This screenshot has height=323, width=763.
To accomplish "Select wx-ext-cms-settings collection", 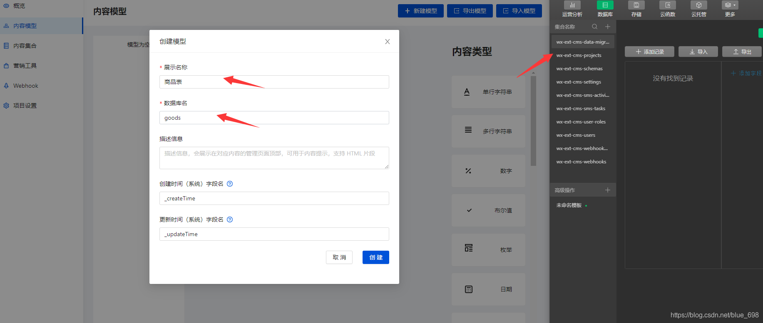I will click(583, 82).
